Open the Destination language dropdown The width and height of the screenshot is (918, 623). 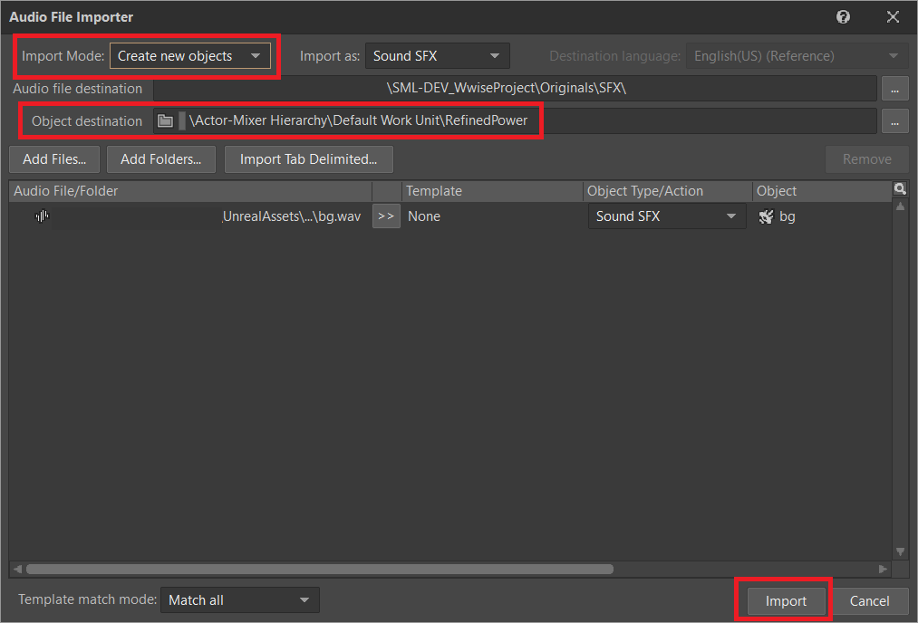[797, 56]
